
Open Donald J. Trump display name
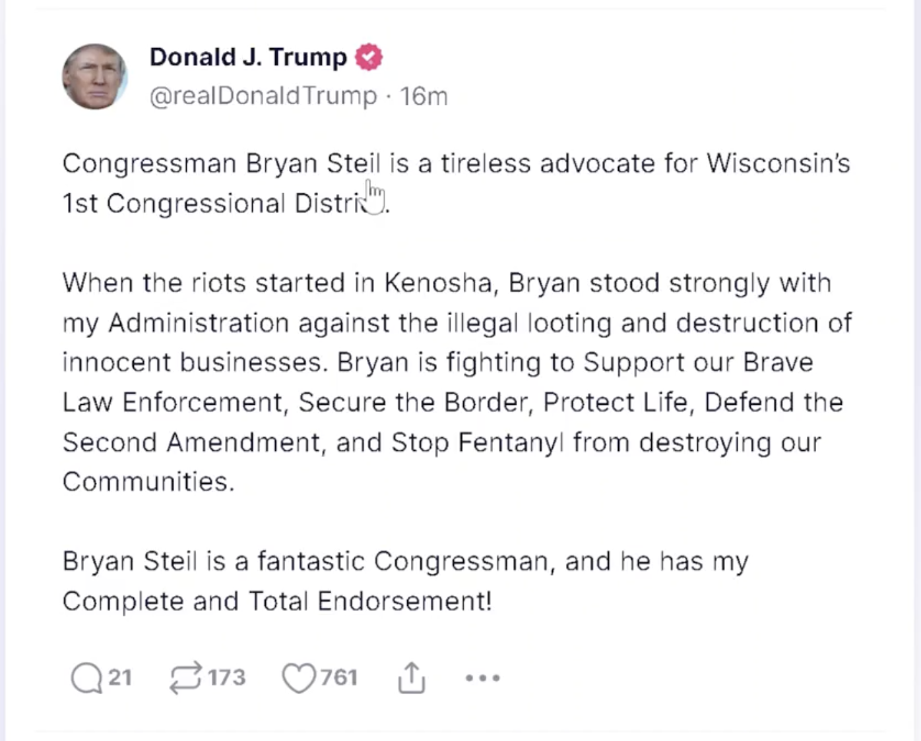coord(248,57)
